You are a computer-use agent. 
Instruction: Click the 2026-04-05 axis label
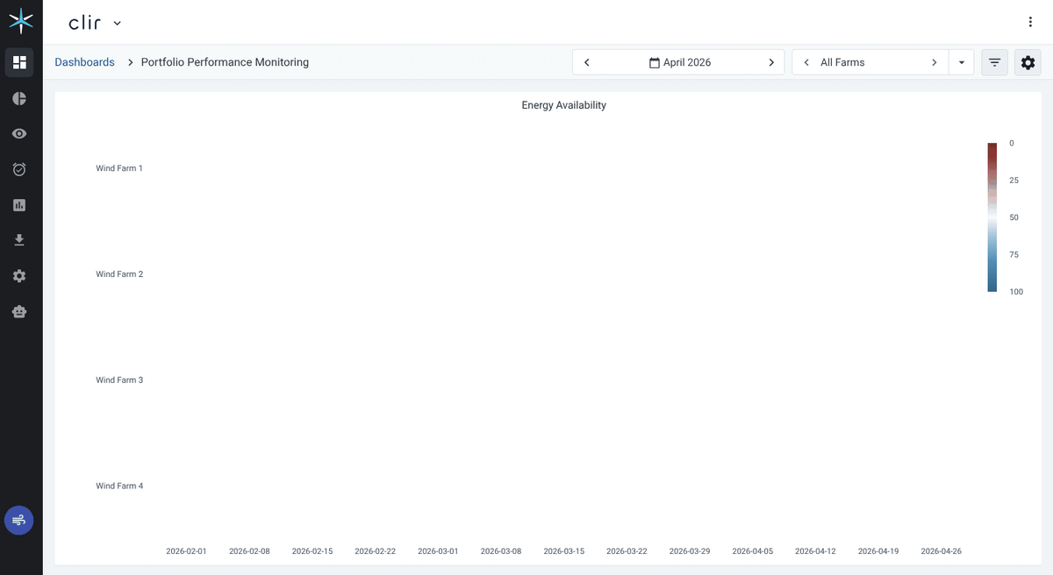pos(752,551)
